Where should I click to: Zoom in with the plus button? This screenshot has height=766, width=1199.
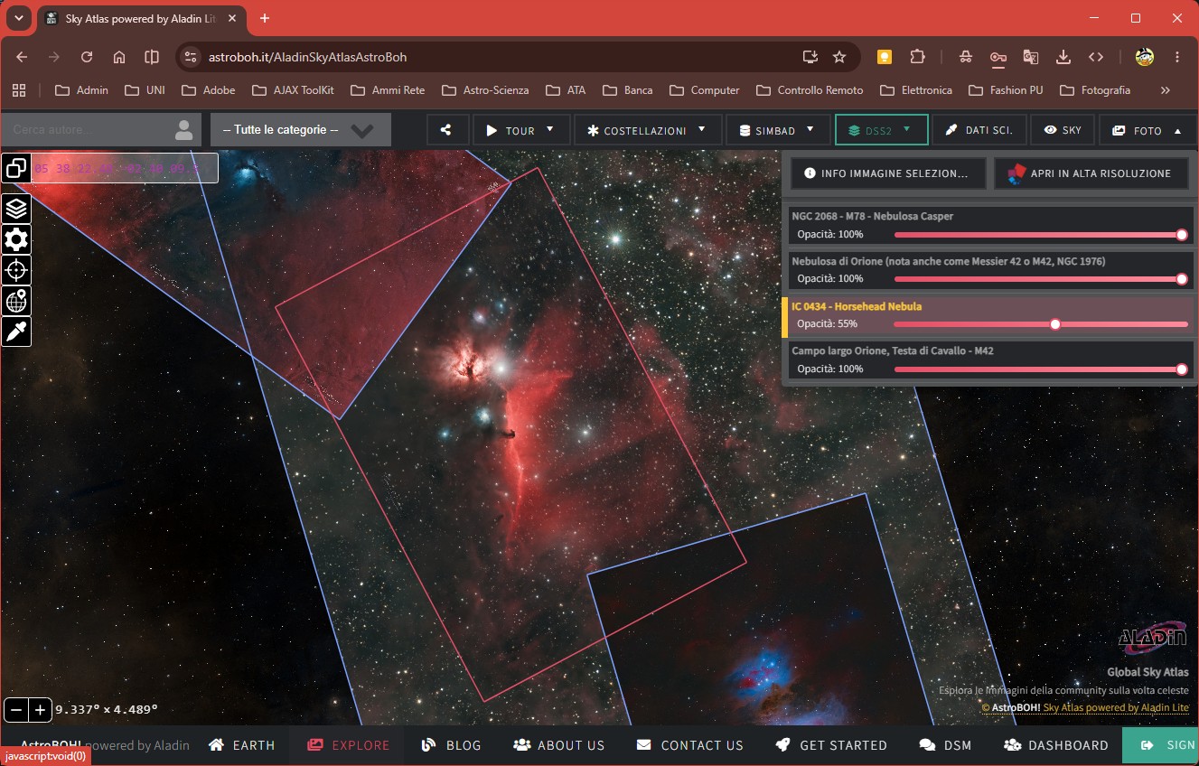coord(40,710)
